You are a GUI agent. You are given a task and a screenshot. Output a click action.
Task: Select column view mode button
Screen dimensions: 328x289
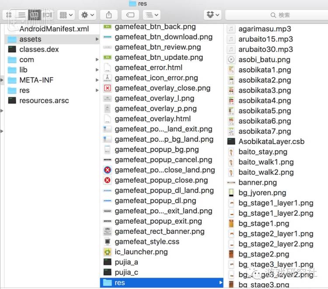[x=34, y=15]
